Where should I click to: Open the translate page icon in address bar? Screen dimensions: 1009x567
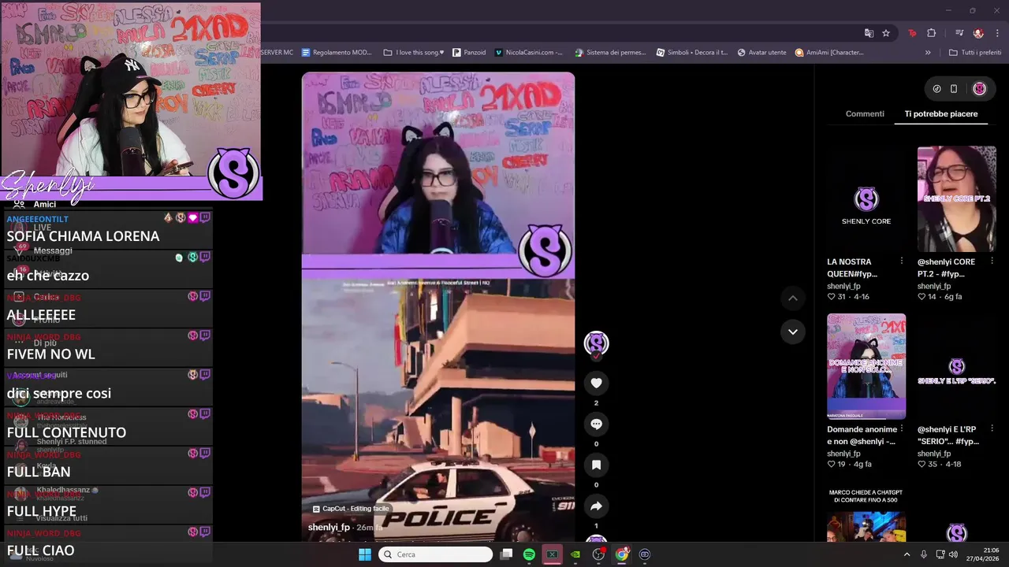pyautogui.click(x=869, y=33)
